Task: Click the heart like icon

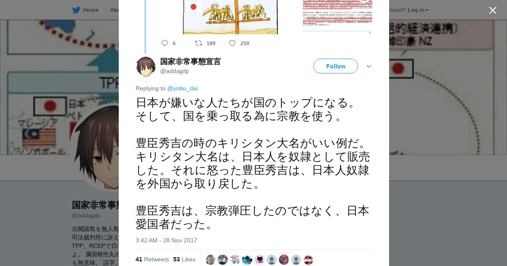Action: [232, 43]
